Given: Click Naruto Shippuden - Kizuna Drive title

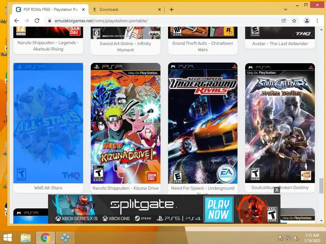Looking at the screenshot, I should click(x=125, y=188).
